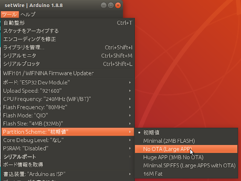Click the Partition Scheme: "初期値" entry
Screen dimensions: 241x181
pyautogui.click(x=68, y=132)
